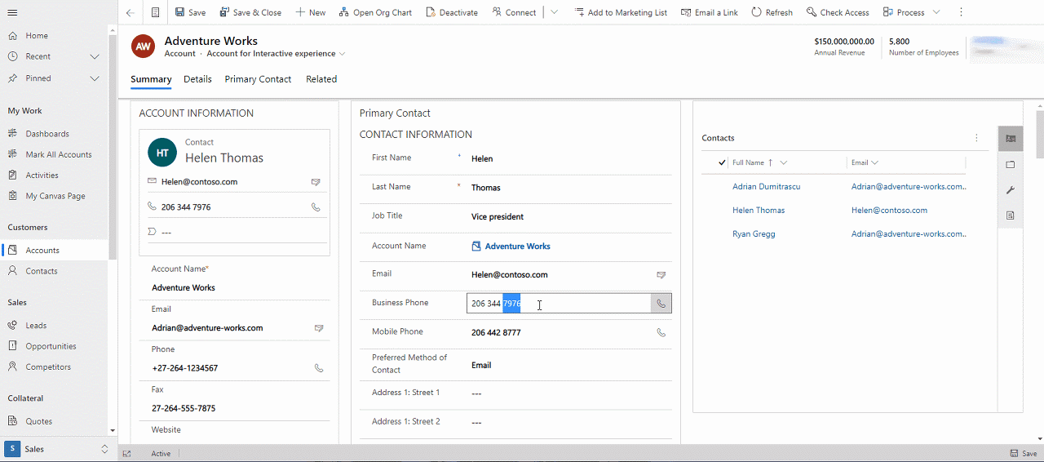Open My Canvas Page
1044x462 pixels.
54,196
